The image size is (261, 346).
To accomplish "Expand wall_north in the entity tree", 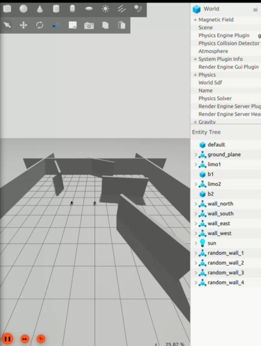I will tap(195, 203).
